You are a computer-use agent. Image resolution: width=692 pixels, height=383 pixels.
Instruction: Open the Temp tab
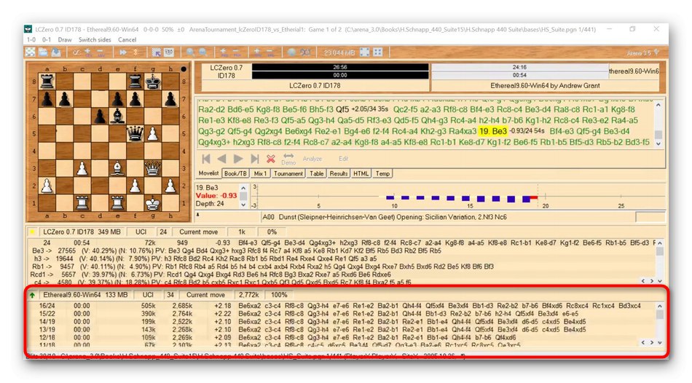(x=382, y=173)
